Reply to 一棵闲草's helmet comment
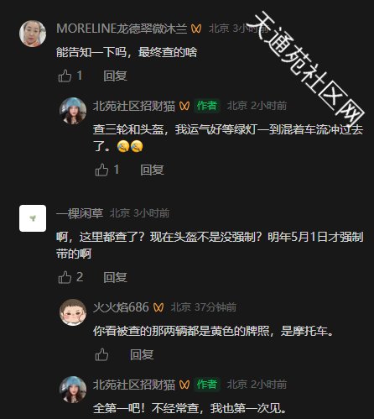This screenshot has width=374, height=419. [115, 277]
